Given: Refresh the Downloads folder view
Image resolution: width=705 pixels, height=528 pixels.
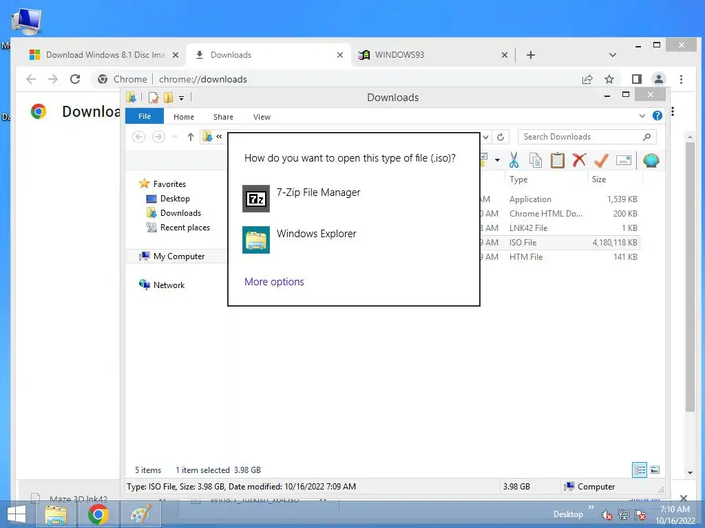Looking at the screenshot, I should (x=501, y=137).
